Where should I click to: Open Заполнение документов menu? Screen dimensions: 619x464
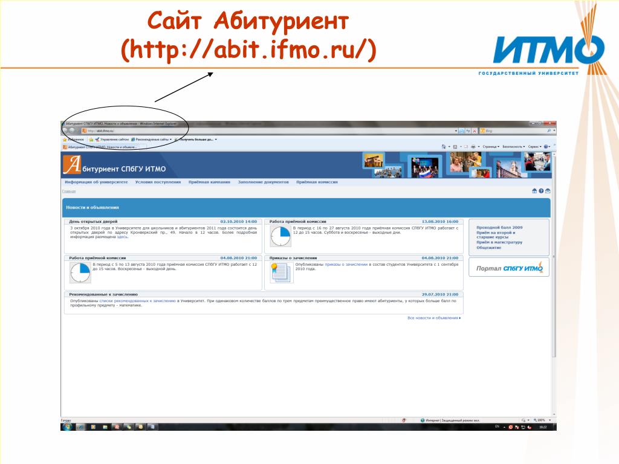point(264,182)
